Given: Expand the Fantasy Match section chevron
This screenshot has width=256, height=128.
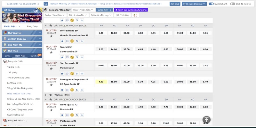Looking at the screenshot, I should click(x=46, y=95).
